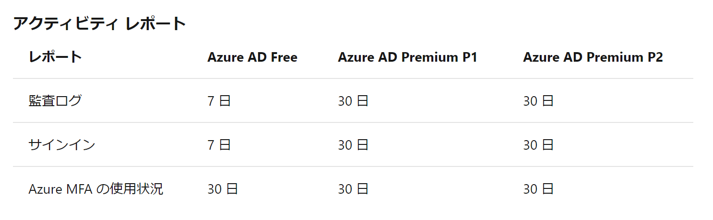
Task: Click the word Azure in the MFA row
Action: pyautogui.click(x=43, y=189)
